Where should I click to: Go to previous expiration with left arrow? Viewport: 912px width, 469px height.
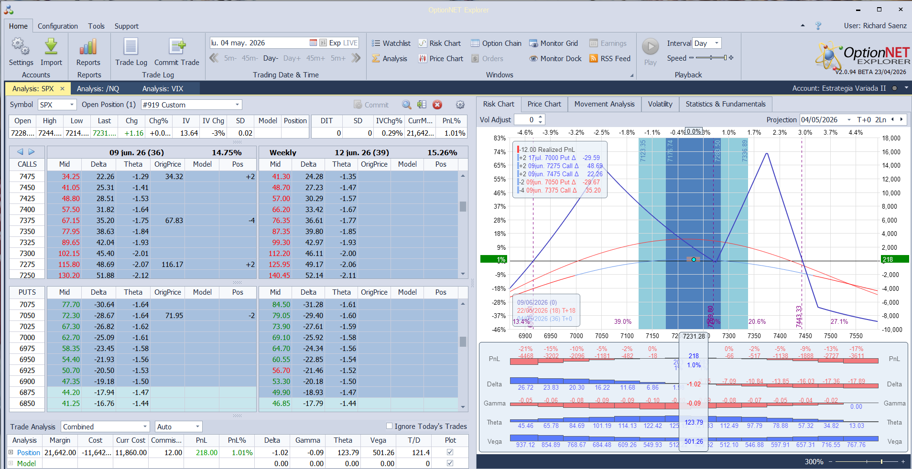click(x=20, y=152)
